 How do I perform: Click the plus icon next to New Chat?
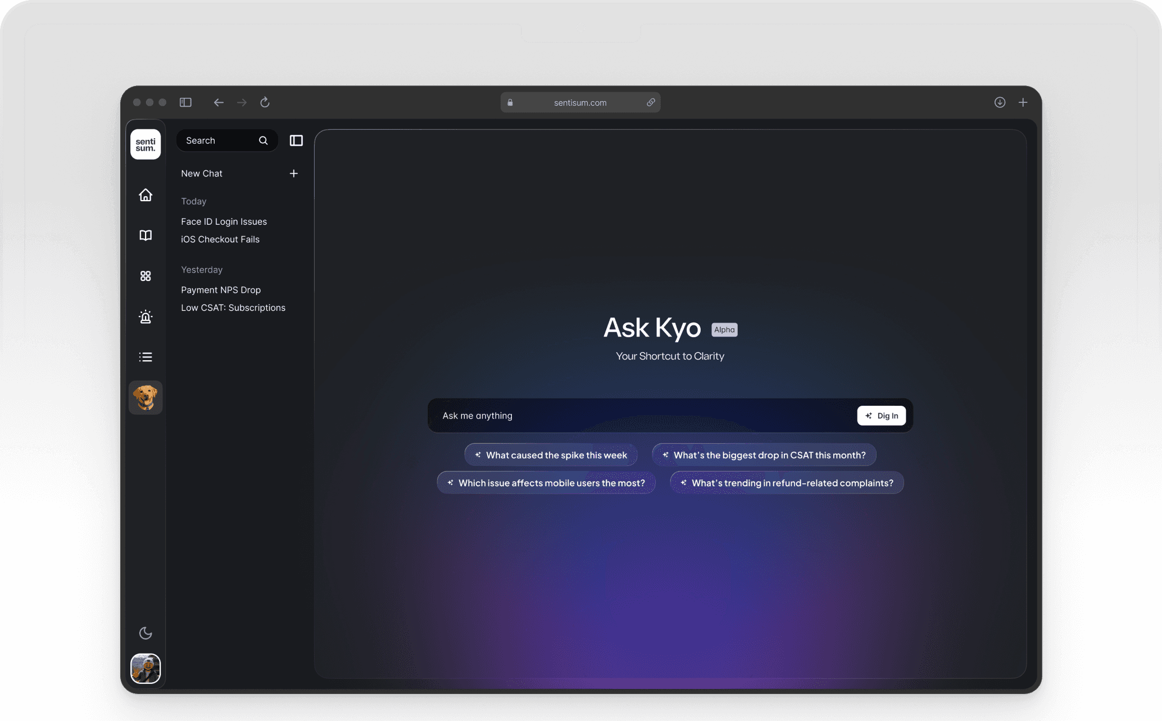[293, 174]
